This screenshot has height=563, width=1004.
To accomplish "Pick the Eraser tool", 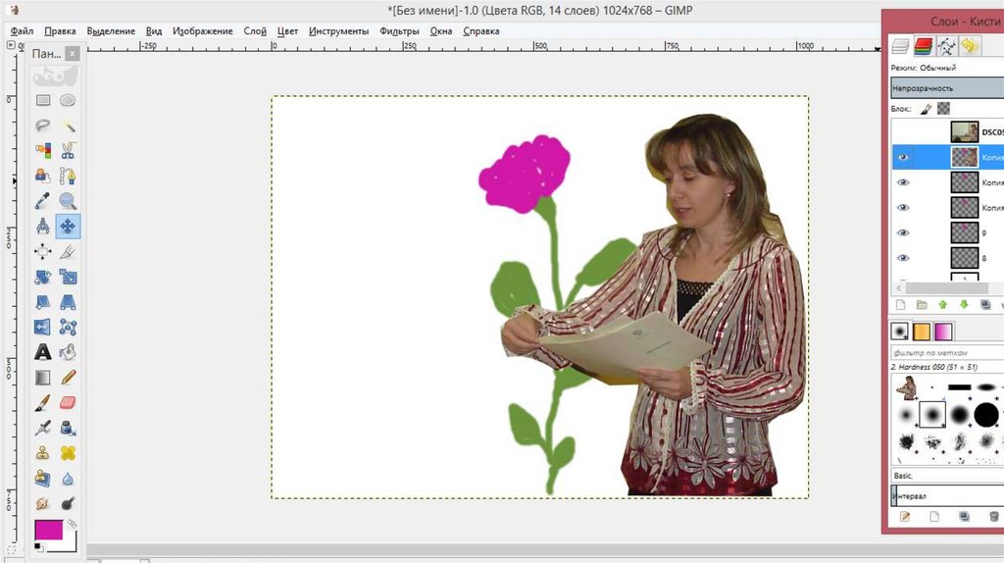I will pos(68,402).
